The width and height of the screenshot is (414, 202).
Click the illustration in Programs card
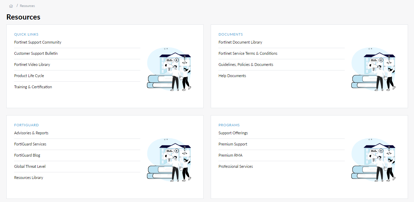pos(374,160)
